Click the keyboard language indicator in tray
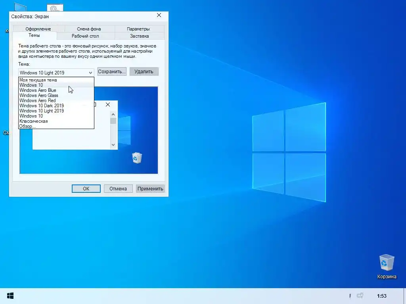406x304 pixels. 350,296
